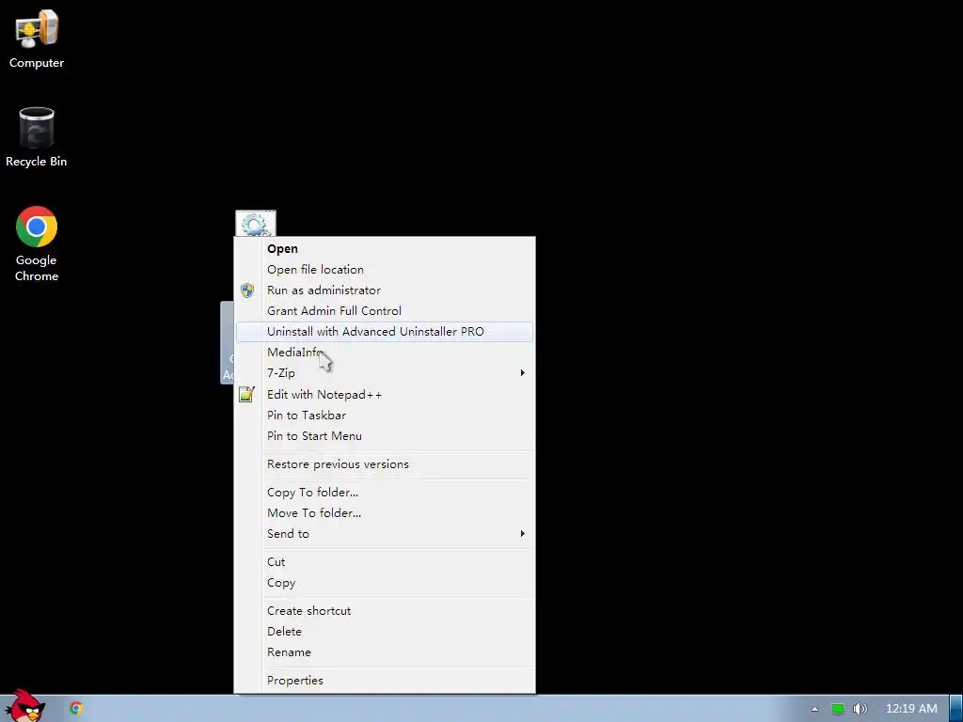The width and height of the screenshot is (963, 722).
Task: Click the UAC shield icon beside Run as administrator
Action: [247, 290]
